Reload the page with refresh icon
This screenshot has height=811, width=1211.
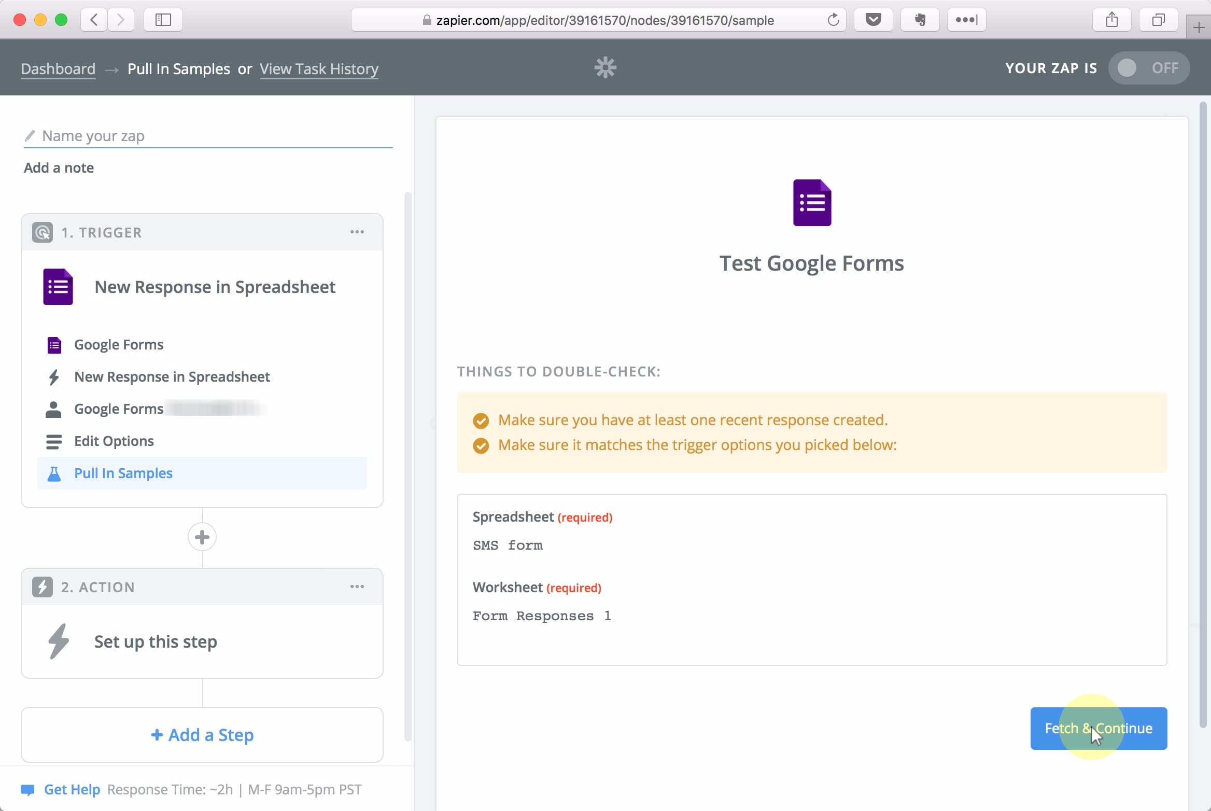click(833, 20)
